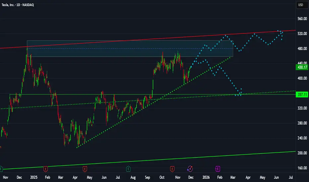
Task: Select the red upper trendline
Action: pos(148,39)
